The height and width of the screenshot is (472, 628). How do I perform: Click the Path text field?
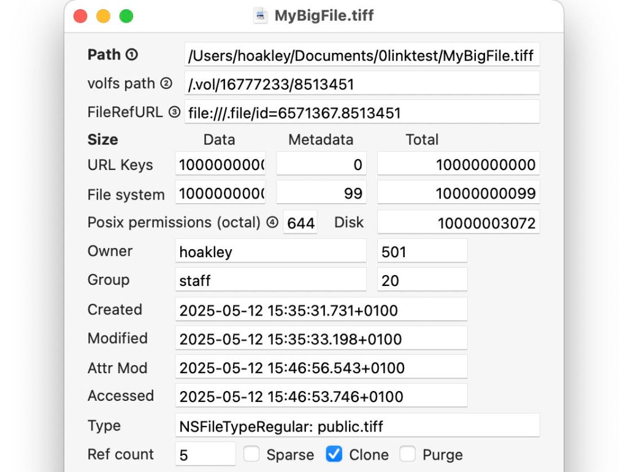(x=362, y=55)
